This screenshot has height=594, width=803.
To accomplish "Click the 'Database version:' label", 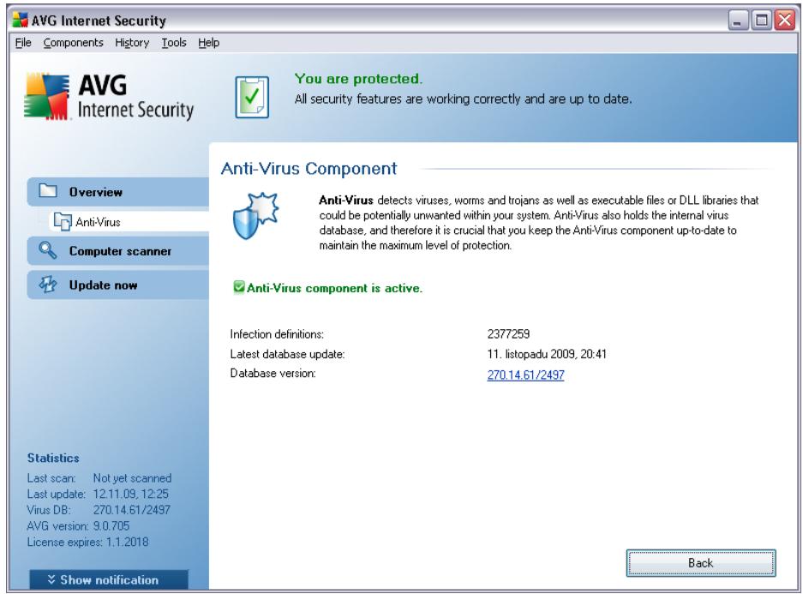I will [273, 374].
